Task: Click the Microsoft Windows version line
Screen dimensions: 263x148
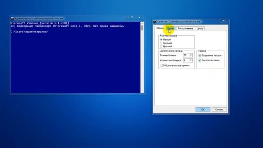Action: 39,23
